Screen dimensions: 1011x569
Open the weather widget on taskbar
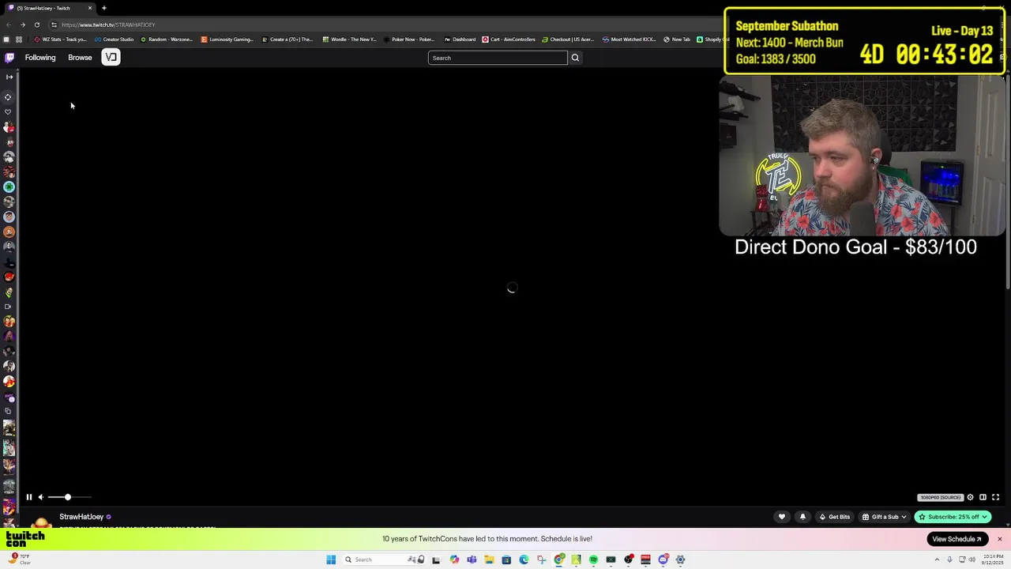19,560
